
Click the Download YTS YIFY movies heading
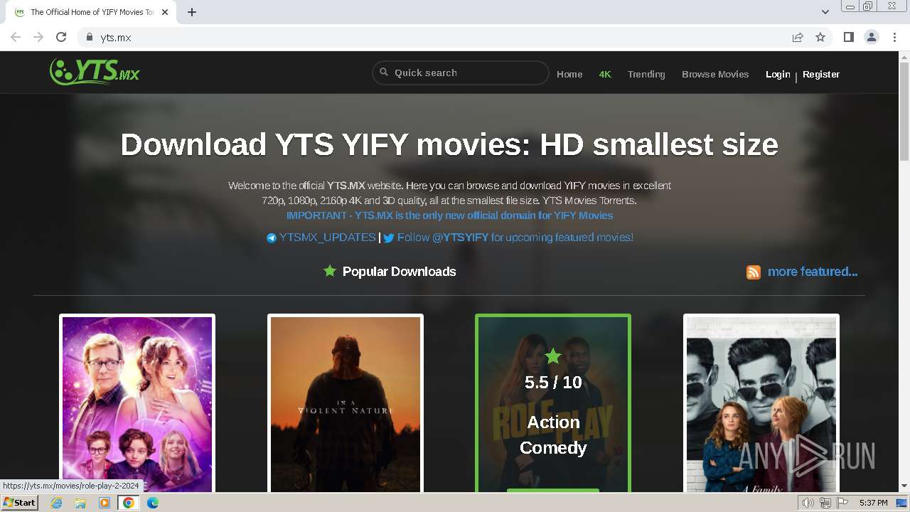pyautogui.click(x=449, y=144)
